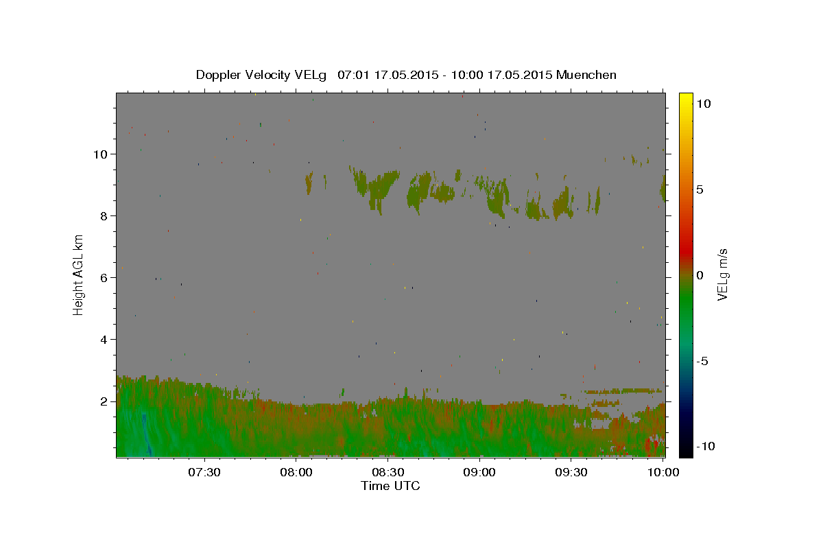Click the '07:30' time tick label
The image size is (823, 549).
[205, 472]
